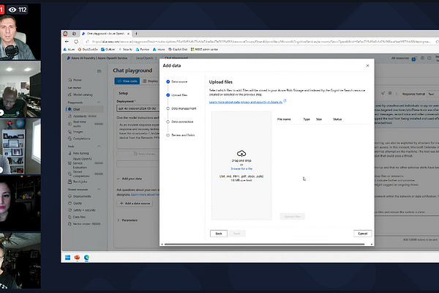Viewport: 439px width, 293px height.
Task: Click the View code button
Action: tap(127, 81)
